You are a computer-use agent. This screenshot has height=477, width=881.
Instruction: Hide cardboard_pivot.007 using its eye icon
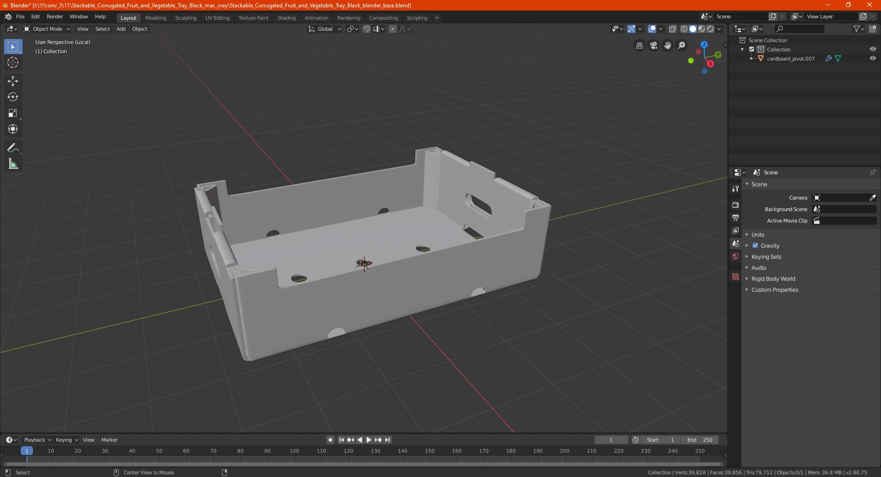coord(873,58)
